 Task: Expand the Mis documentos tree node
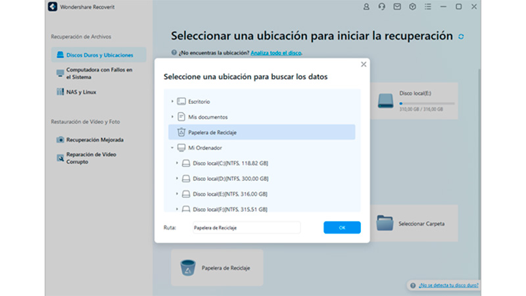pyautogui.click(x=173, y=116)
